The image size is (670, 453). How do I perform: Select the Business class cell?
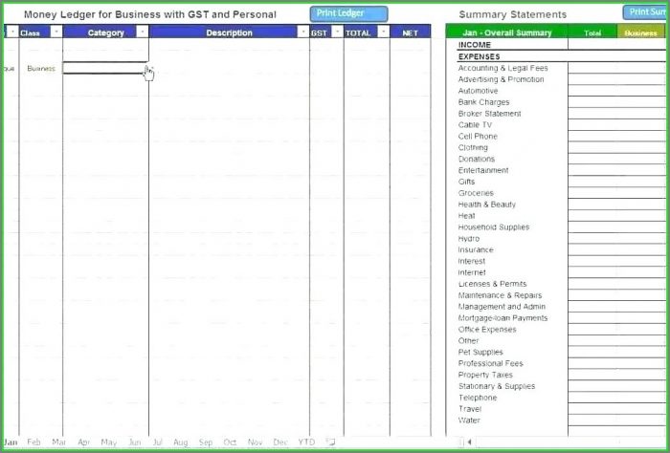(41, 68)
